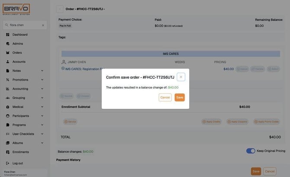Expand the Accounting menu chevron
290x177 pixels.
[x=42, y=89]
